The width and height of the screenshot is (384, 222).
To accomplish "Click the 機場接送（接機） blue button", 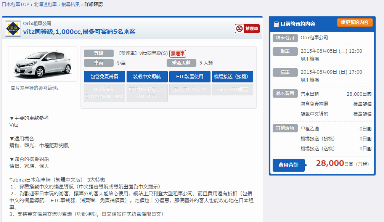I will (x=232, y=76).
